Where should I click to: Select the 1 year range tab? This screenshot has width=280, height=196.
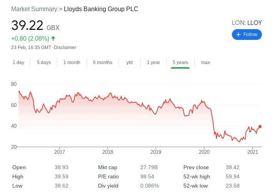point(153,63)
